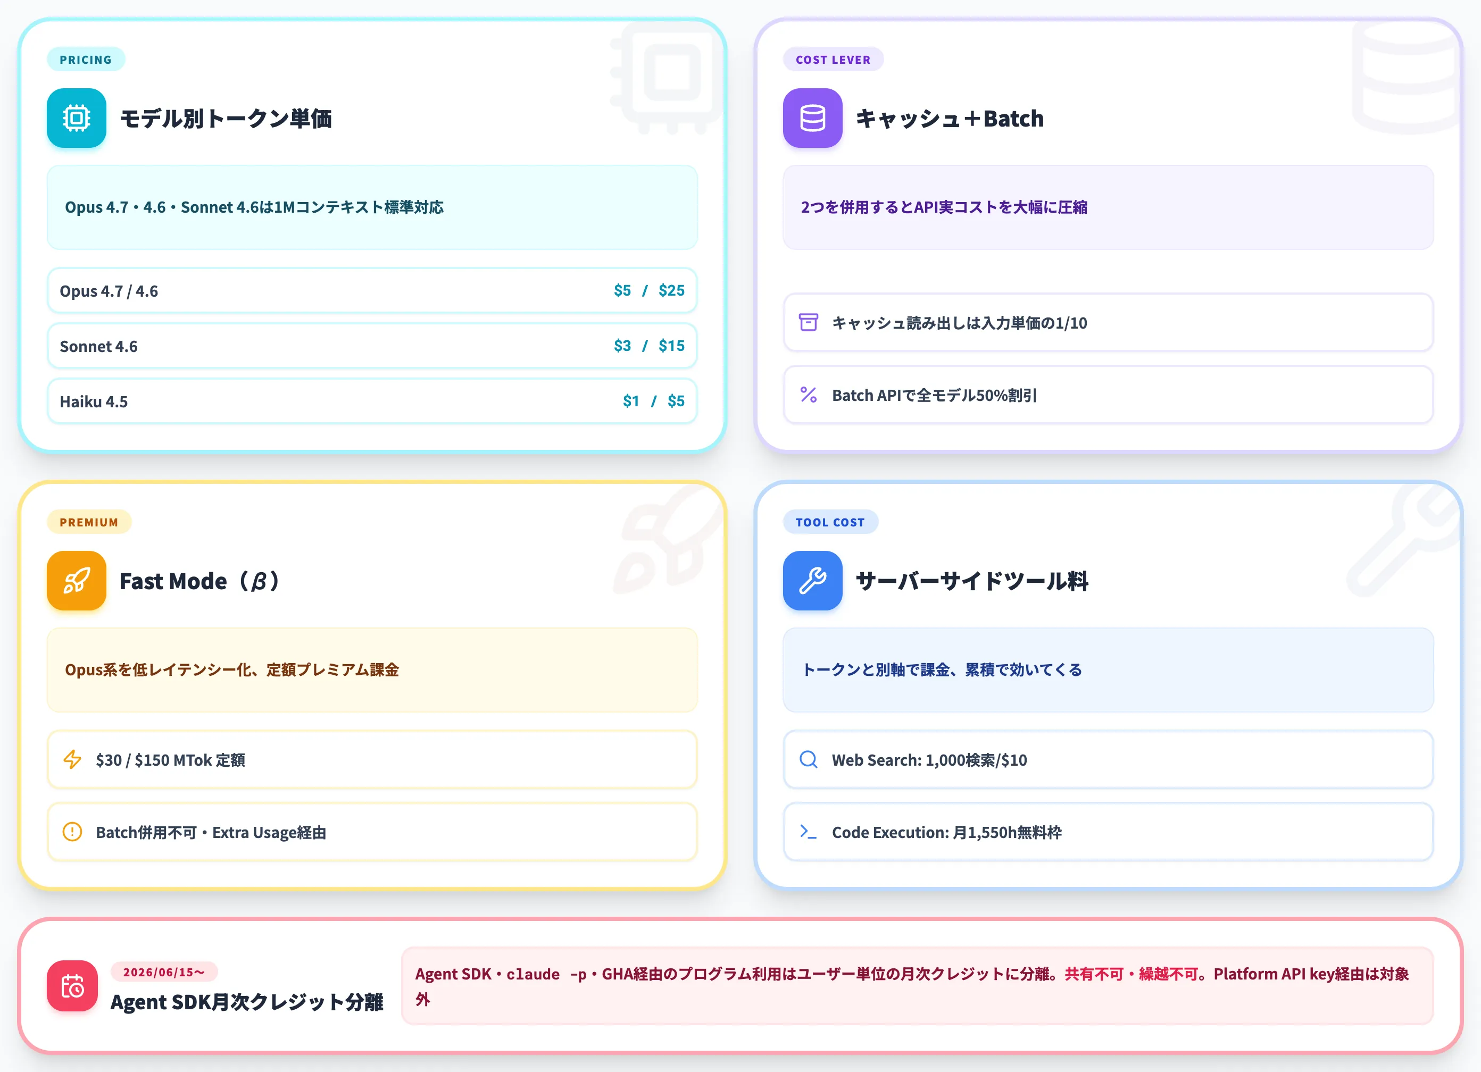Click the $30 / $150 MTok 定額 text

click(x=170, y=760)
